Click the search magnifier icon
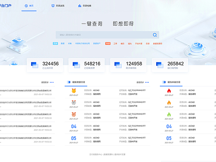Screen dimensions: 216x162 155,35
